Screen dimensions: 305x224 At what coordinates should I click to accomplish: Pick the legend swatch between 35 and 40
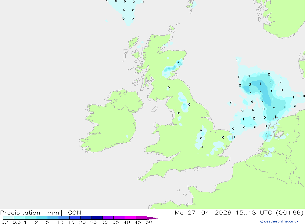coord(119,218)
